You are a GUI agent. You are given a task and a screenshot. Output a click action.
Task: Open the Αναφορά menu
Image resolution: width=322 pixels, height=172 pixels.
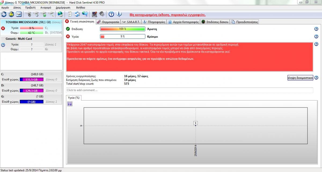point(46,8)
